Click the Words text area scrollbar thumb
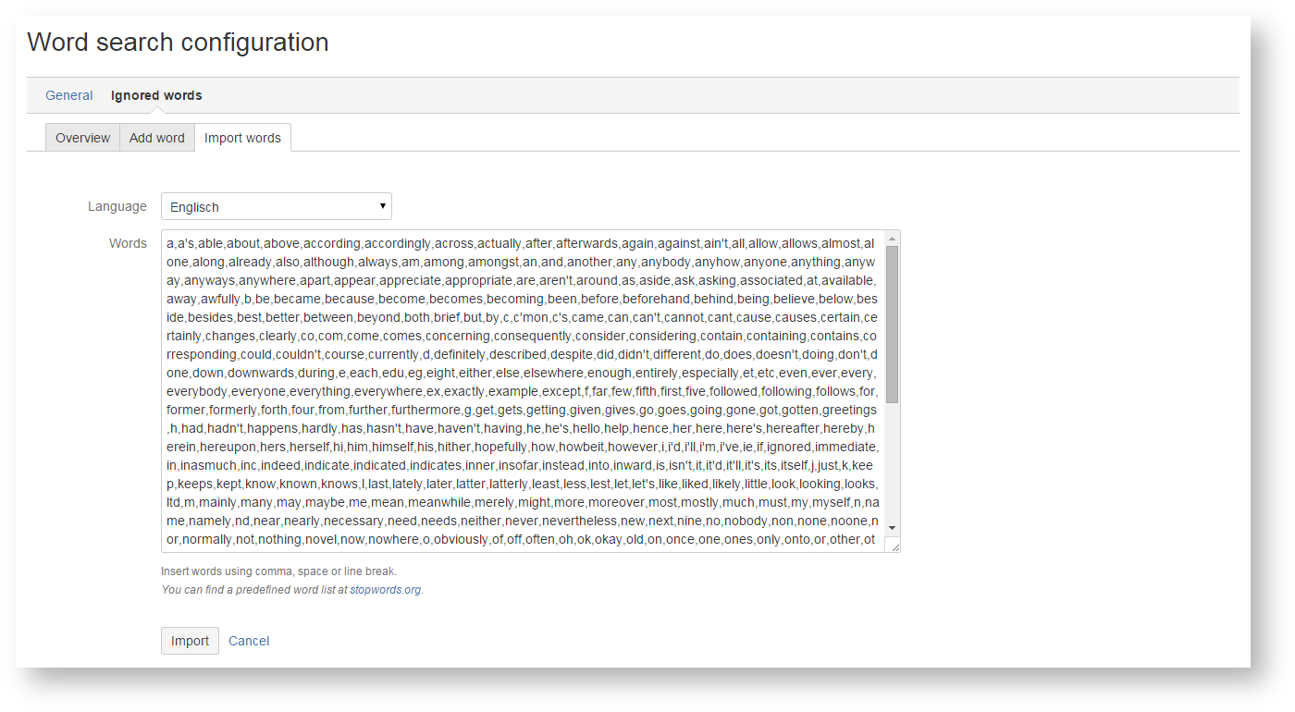This screenshot has width=1295, height=712. (x=892, y=324)
